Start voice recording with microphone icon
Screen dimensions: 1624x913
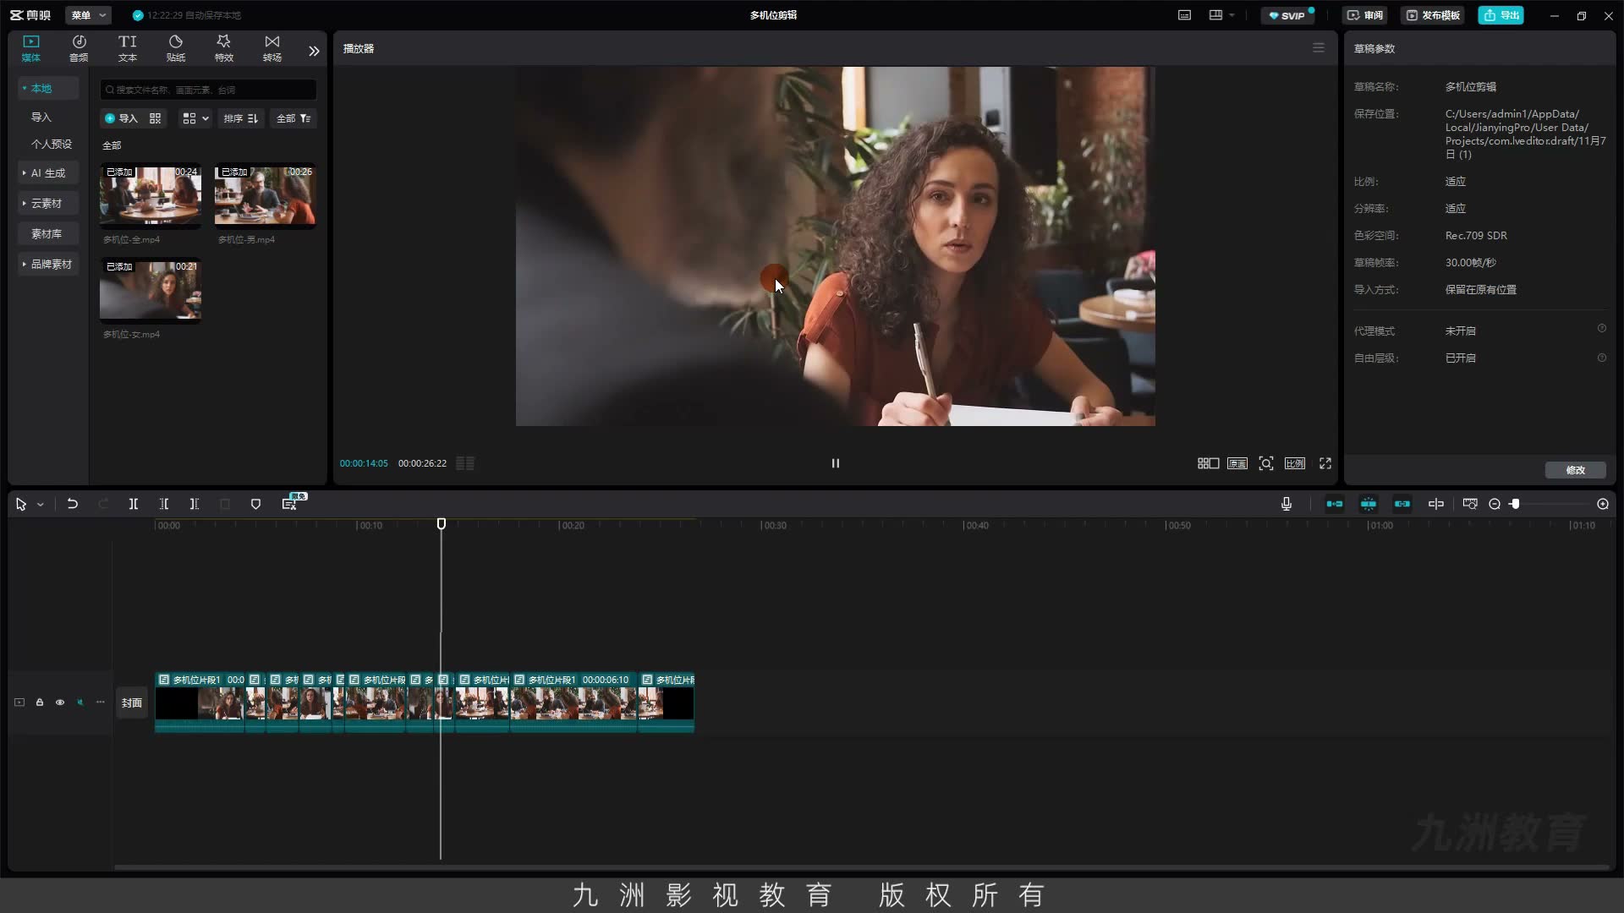coord(1286,504)
